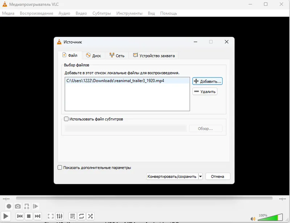Click the Отмена button
The image size is (290, 223).
click(x=218, y=176)
